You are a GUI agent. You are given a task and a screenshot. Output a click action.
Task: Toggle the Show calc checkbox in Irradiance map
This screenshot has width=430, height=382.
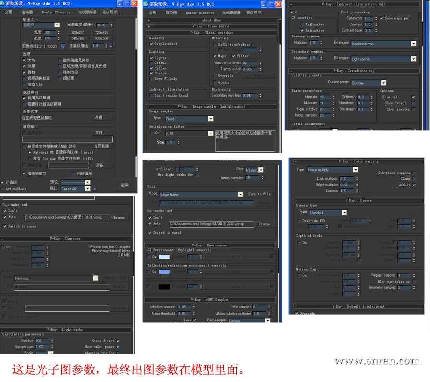pos(413,97)
